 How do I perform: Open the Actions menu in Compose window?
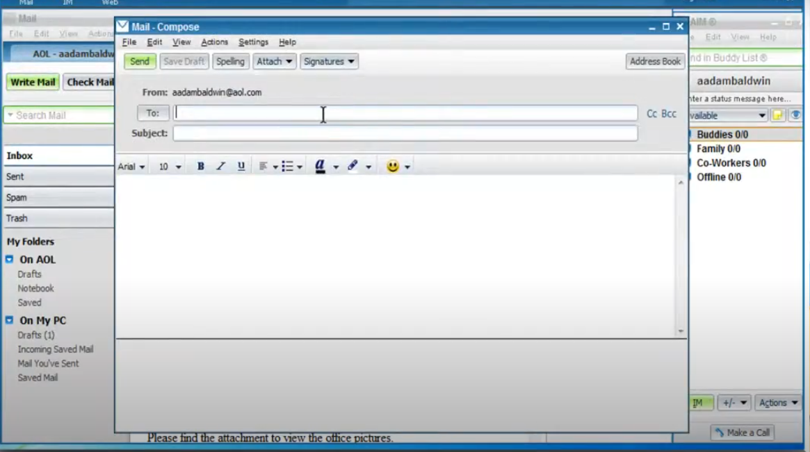coord(214,42)
